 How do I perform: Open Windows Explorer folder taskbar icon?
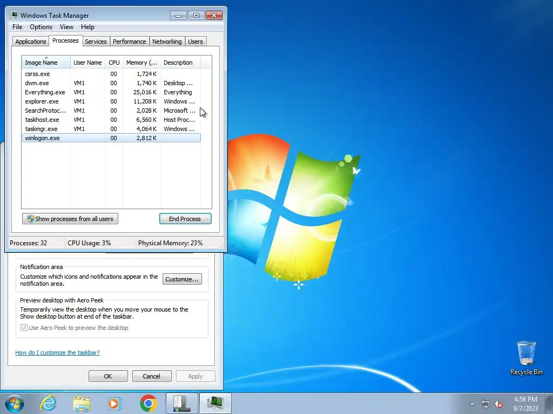pyautogui.click(x=82, y=403)
